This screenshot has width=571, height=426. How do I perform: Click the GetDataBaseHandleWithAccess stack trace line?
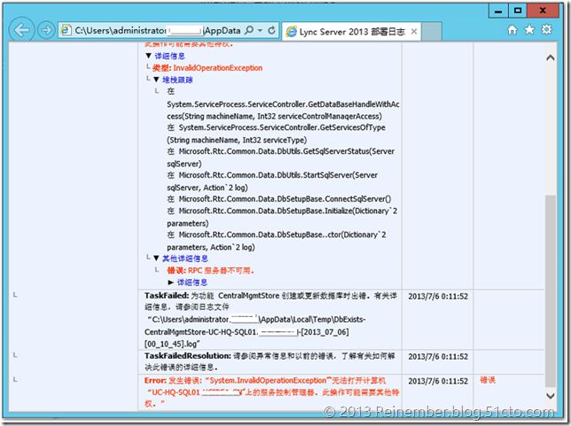(x=284, y=110)
